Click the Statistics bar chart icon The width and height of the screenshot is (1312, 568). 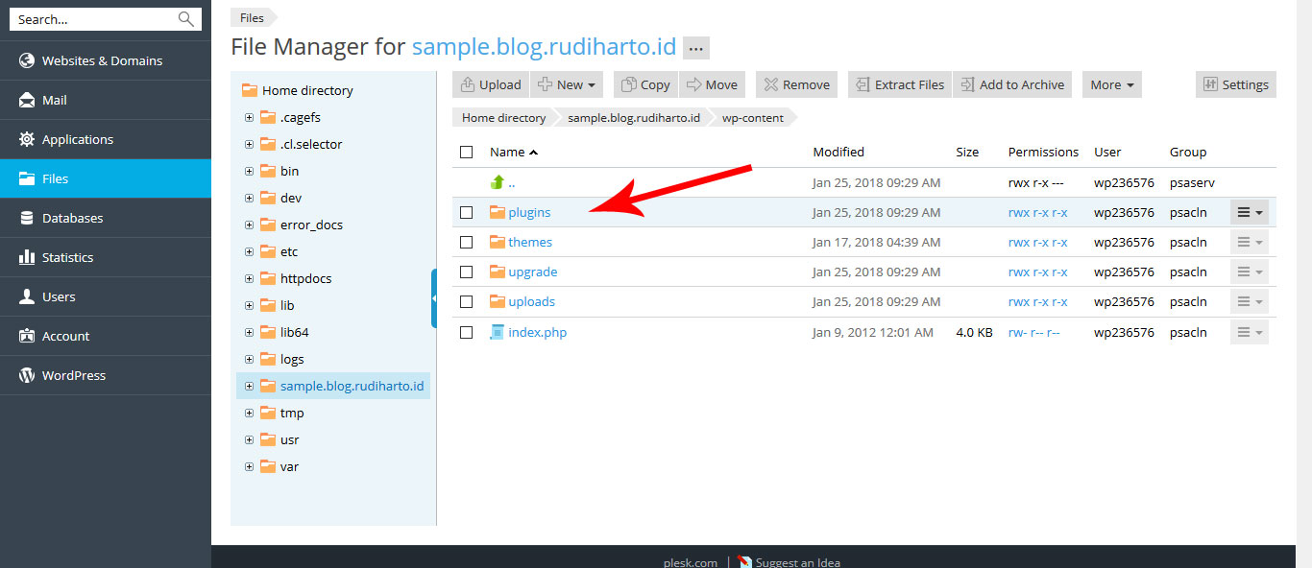(27, 257)
